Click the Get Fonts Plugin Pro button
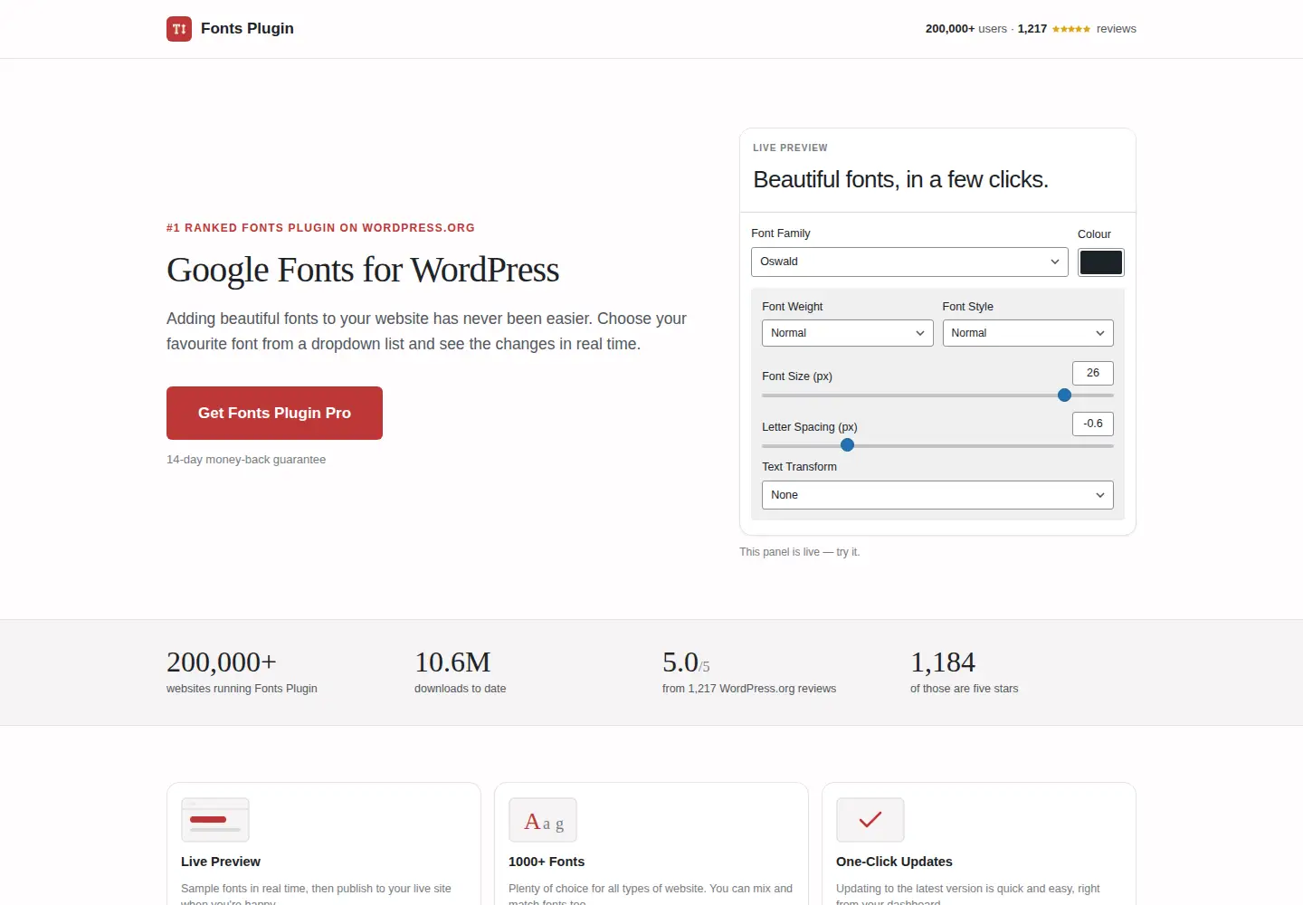The image size is (1303, 905). click(x=274, y=413)
